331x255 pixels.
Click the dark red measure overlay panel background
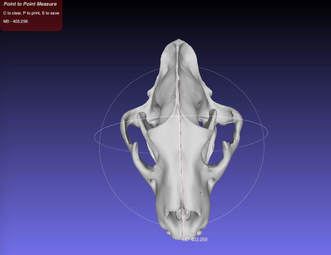[52, 26]
